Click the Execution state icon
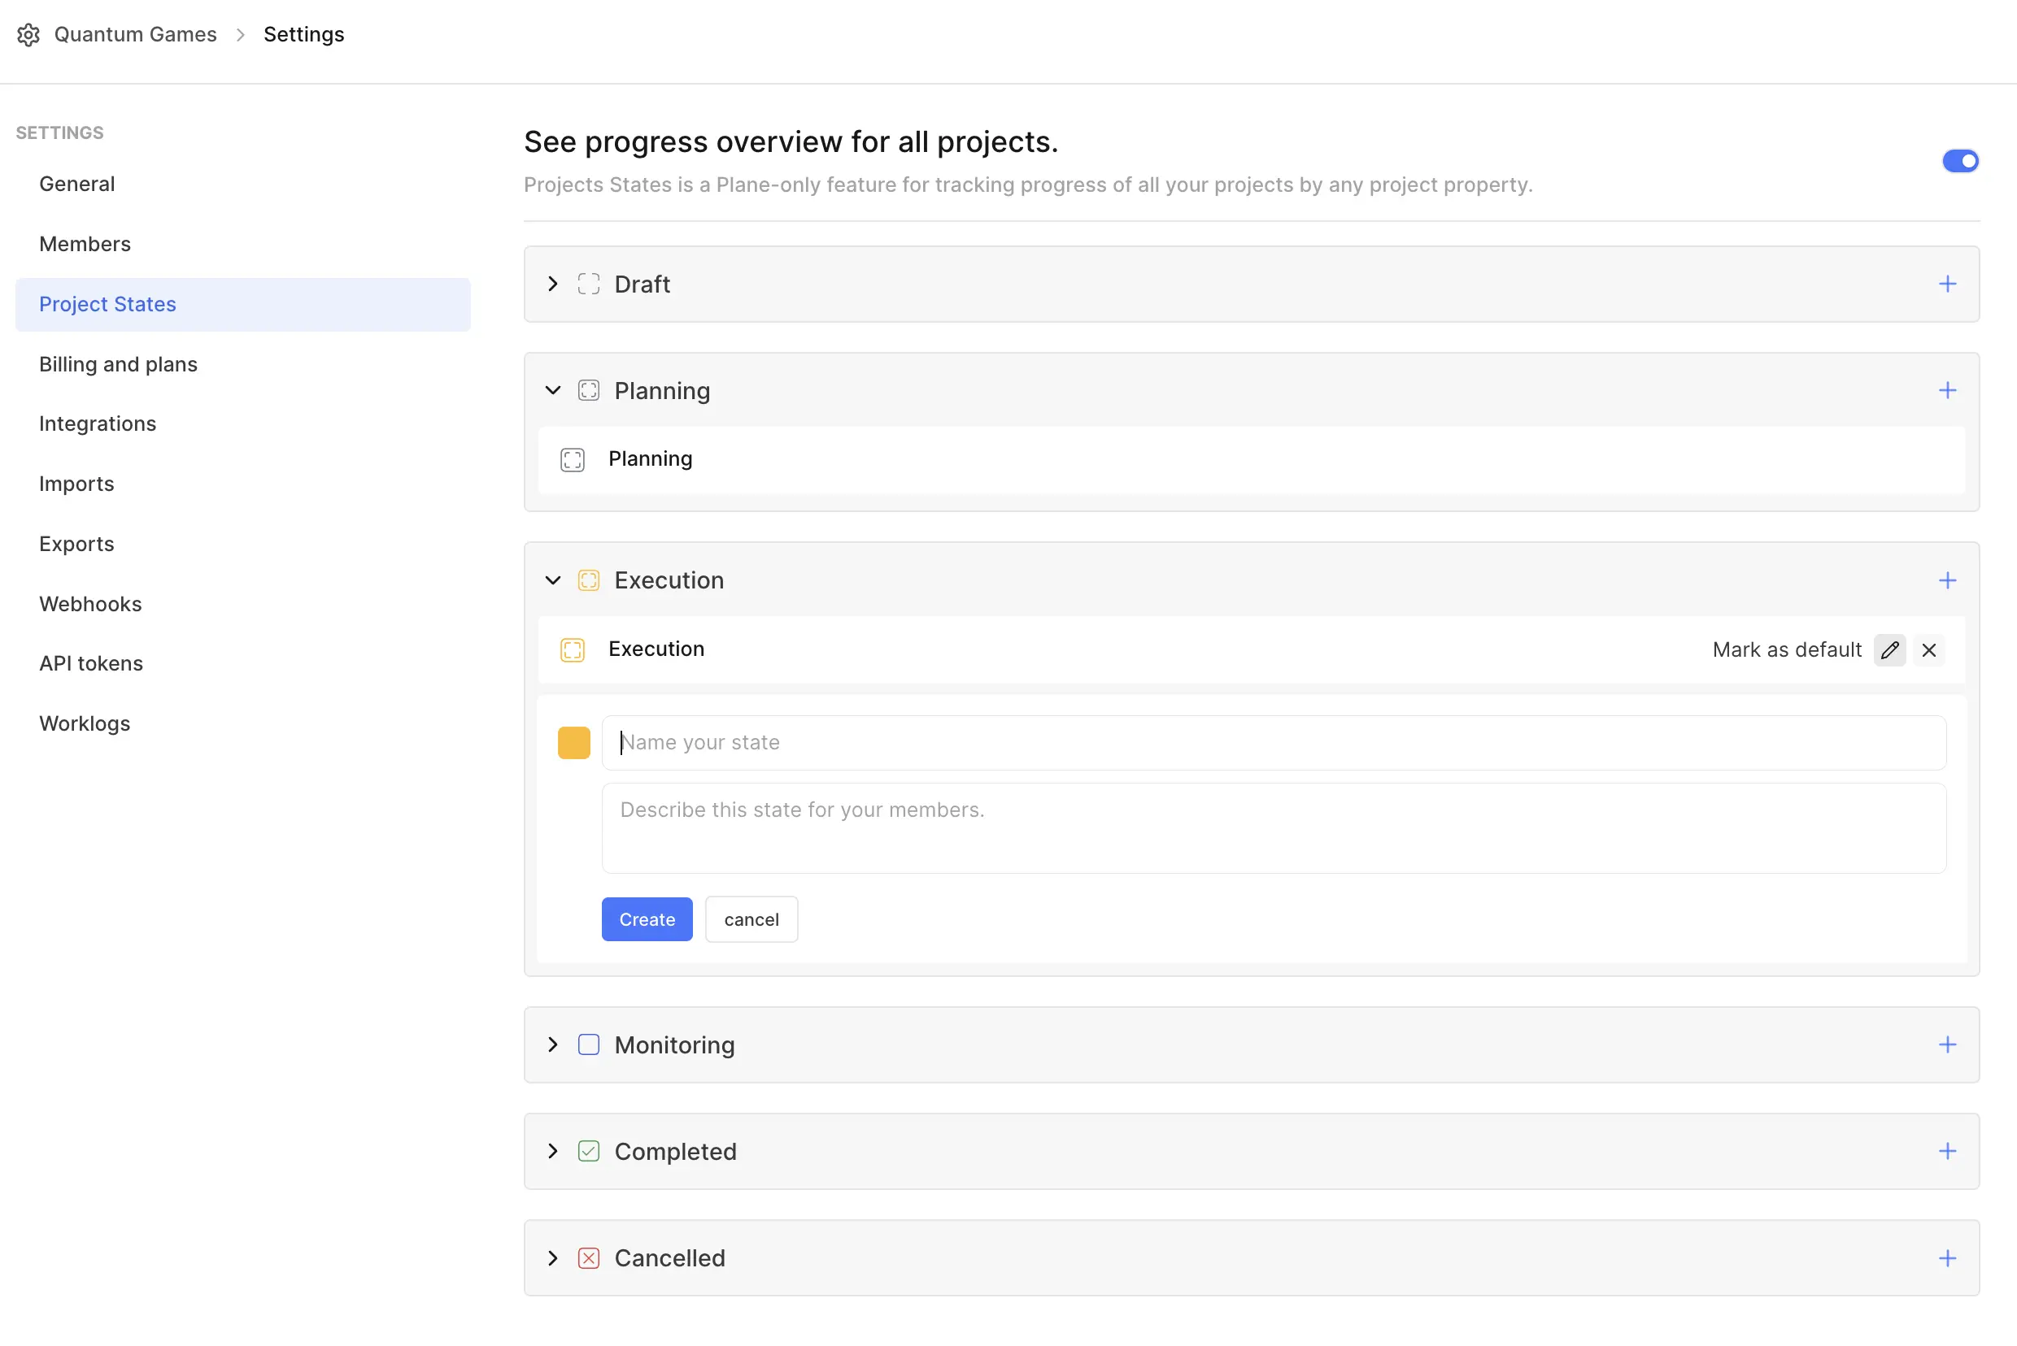 (573, 649)
